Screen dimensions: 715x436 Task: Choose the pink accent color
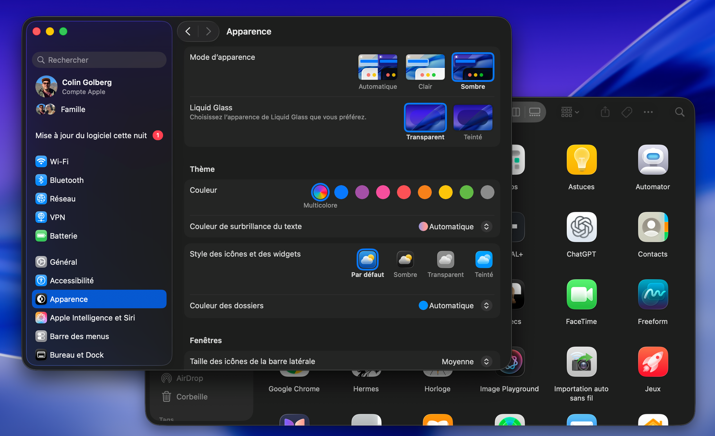383,192
